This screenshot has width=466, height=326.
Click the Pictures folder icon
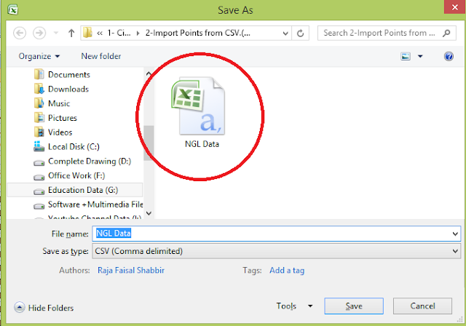tap(39, 118)
